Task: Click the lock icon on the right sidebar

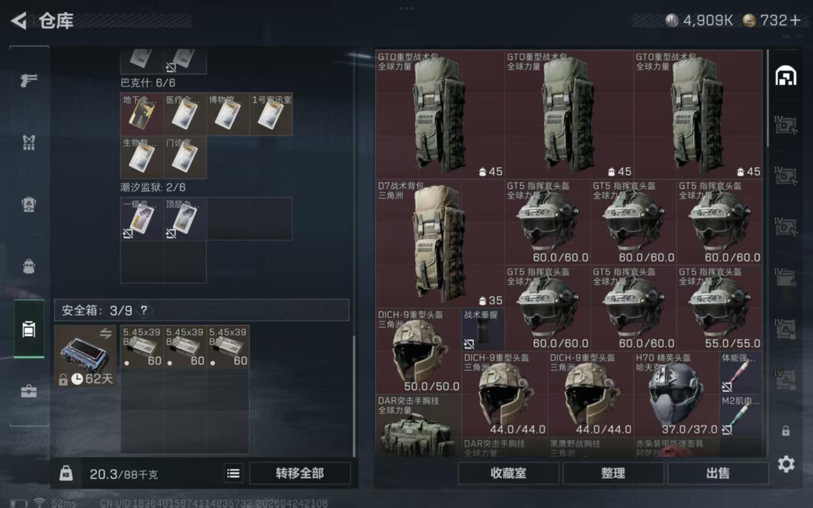Action: click(786, 430)
